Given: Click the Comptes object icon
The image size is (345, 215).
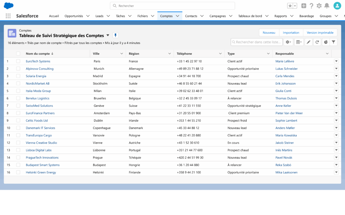Looking at the screenshot, I should coord(12,33).
